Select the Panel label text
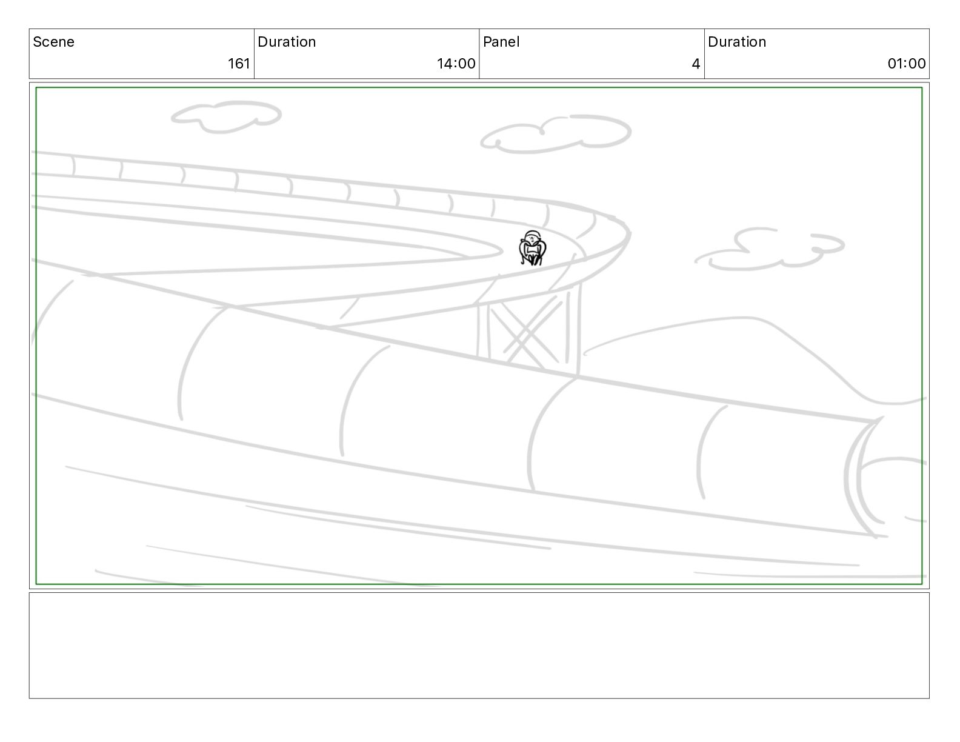The image size is (960, 742). tap(501, 42)
